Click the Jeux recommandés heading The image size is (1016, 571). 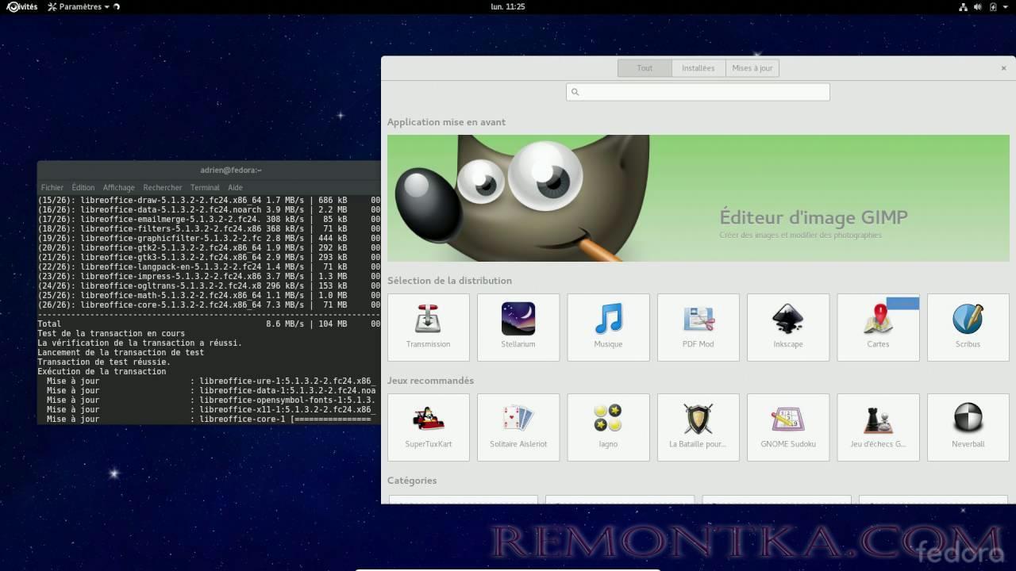pos(430,381)
